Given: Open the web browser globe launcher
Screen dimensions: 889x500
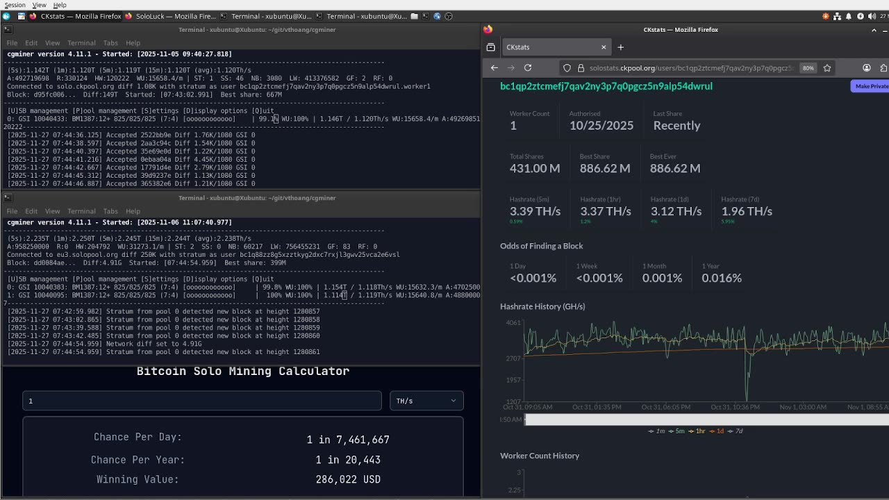Looking at the screenshot, I should 437,16.
